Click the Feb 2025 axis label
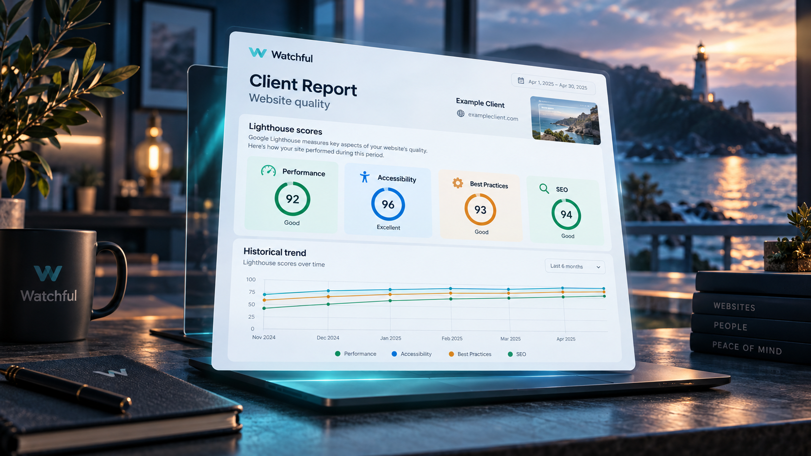 [x=452, y=339]
